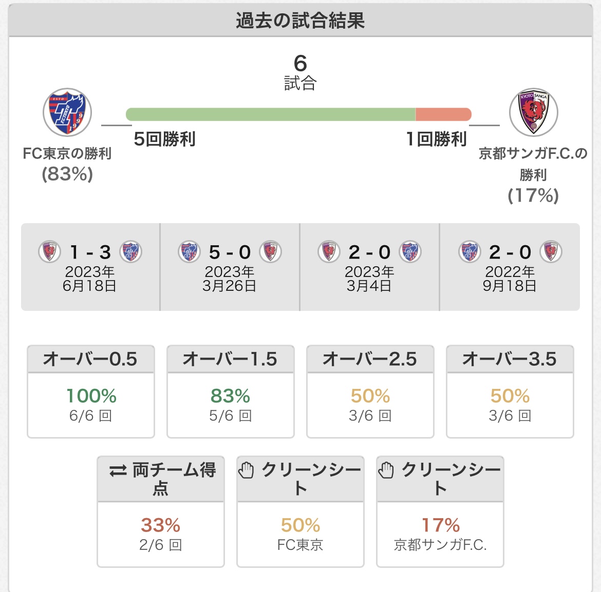
Task: Click the green section of the win bar
Action: pos(271,114)
